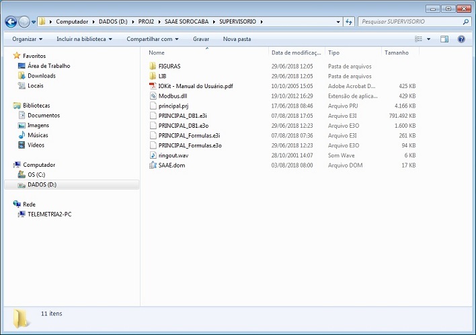This screenshot has height=335, width=476.
Task: Expand arrow after SUPERVISORIO in breadcrumb
Action: point(262,22)
